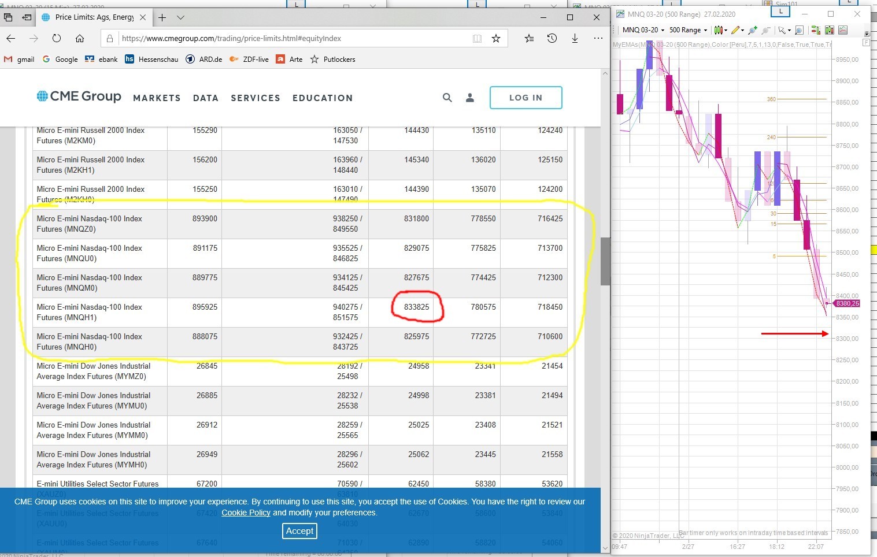Accept cookies on CME Group site

click(299, 531)
